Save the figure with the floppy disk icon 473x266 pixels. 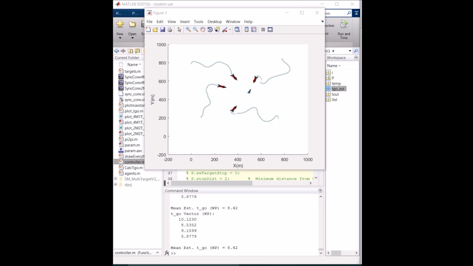coord(163,30)
